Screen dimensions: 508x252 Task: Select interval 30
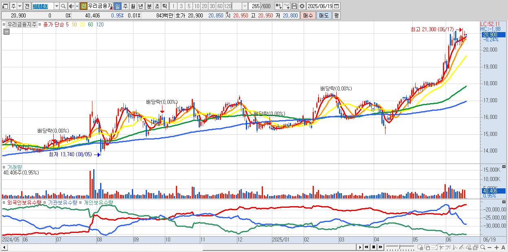coord(212,6)
